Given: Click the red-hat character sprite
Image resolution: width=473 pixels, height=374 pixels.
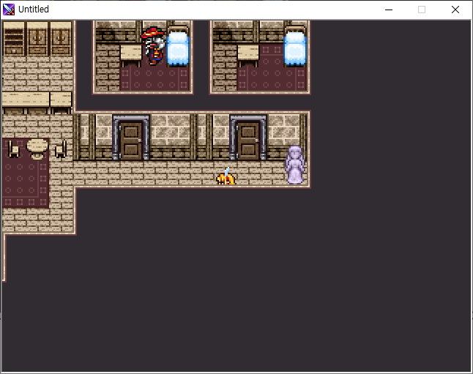Looking at the screenshot, I should 154,45.
